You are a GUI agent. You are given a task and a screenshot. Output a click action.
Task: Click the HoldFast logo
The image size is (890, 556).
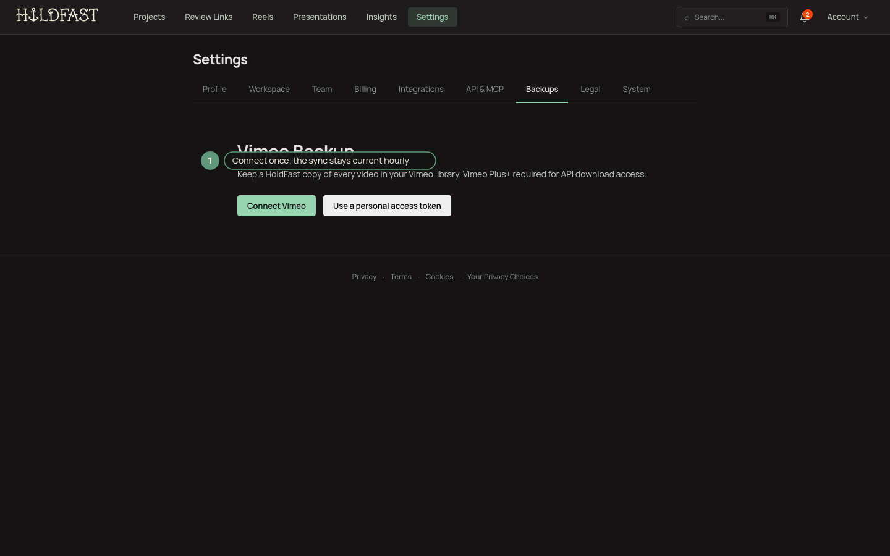tap(57, 15)
